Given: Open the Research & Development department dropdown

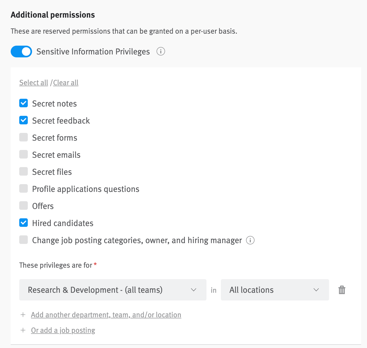Looking at the screenshot, I should point(112,290).
